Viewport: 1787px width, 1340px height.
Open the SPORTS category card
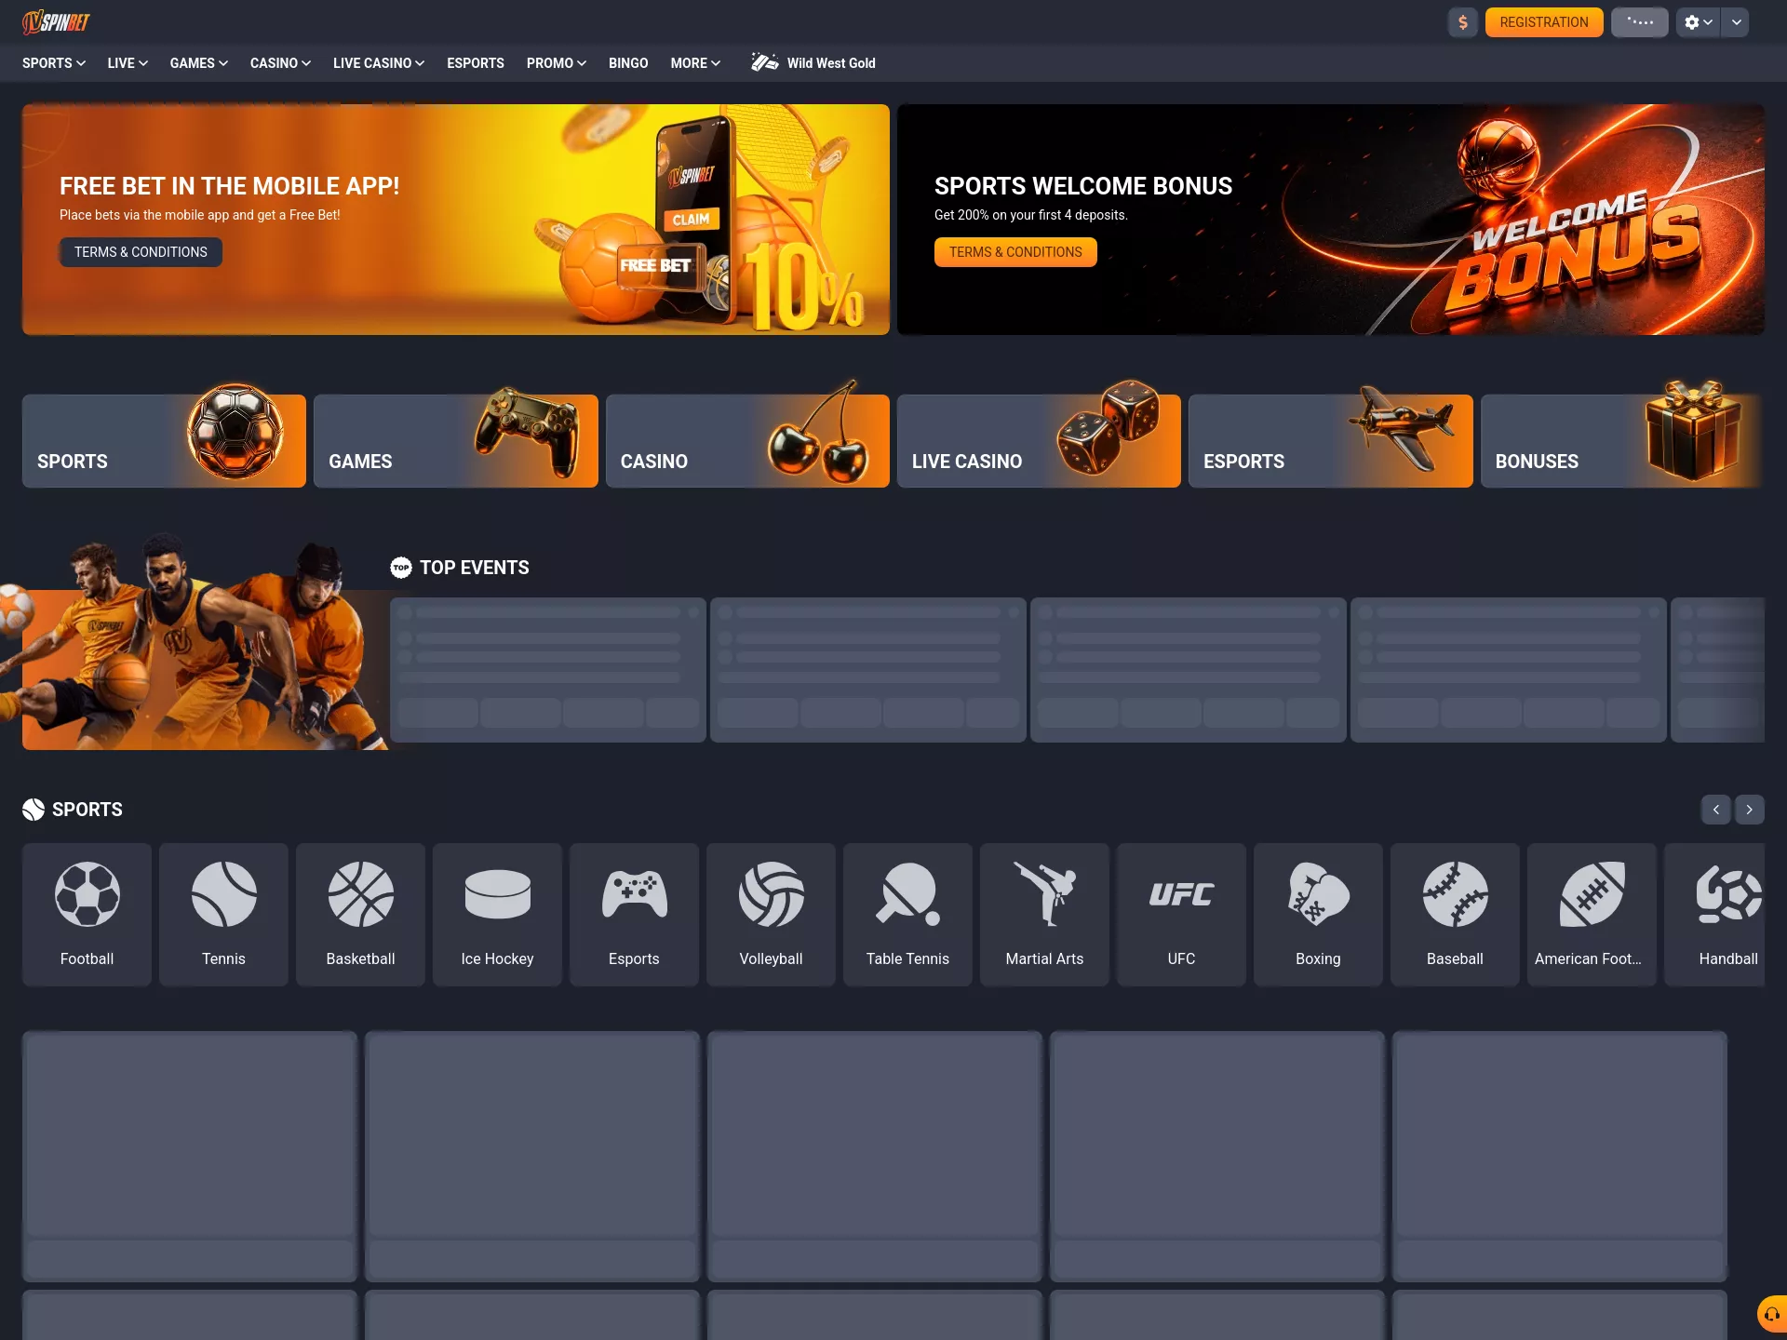click(164, 441)
